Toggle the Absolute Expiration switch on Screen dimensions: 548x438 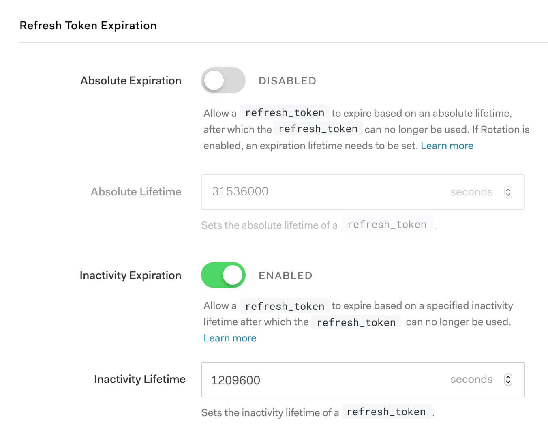click(223, 80)
